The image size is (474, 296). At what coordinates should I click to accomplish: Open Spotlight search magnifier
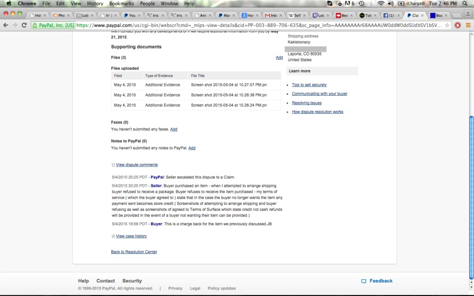tap(465, 4)
